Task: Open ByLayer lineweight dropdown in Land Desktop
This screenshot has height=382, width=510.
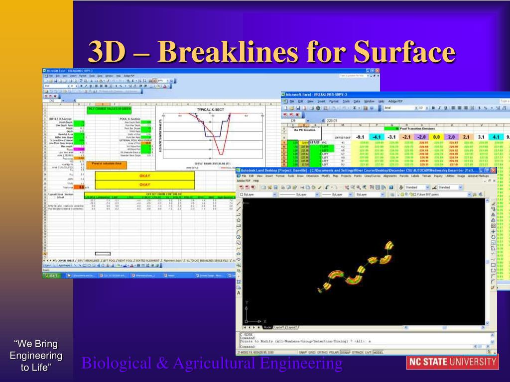Action: (350, 194)
